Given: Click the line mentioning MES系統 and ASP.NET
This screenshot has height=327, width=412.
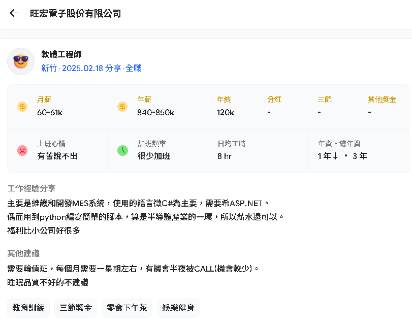Looking at the screenshot, I should pyautogui.click(x=138, y=203).
